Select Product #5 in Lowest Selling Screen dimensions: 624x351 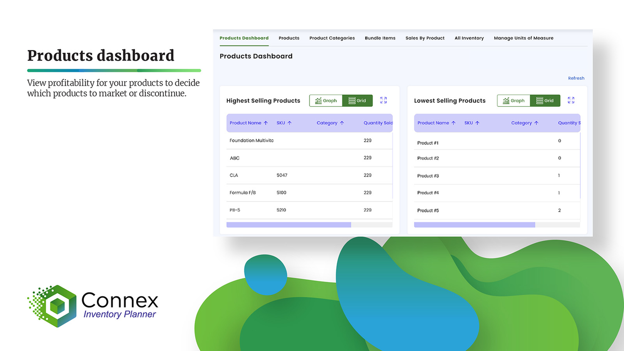click(428, 210)
